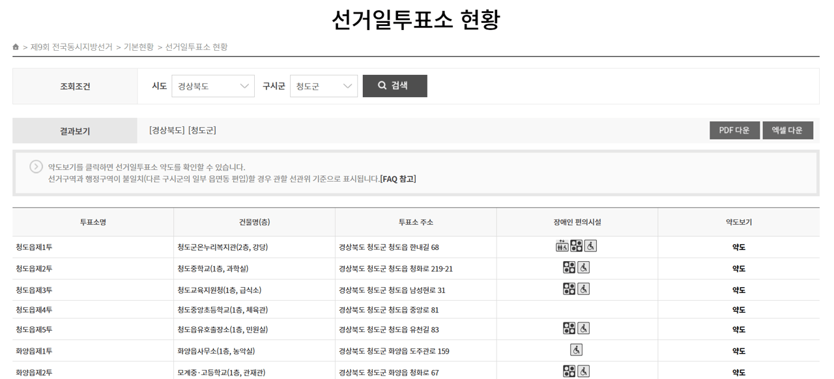Image resolution: width=834 pixels, height=379 pixels.
Task: Open 약도 map for 화양읍제1투
Action: coord(739,351)
